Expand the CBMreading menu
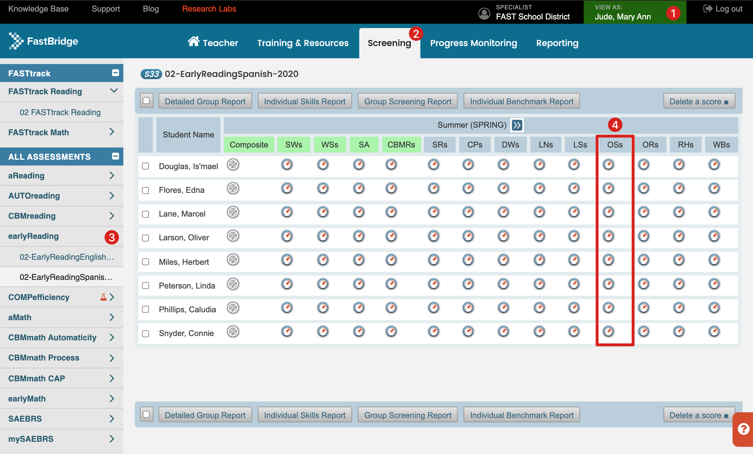 tap(112, 216)
